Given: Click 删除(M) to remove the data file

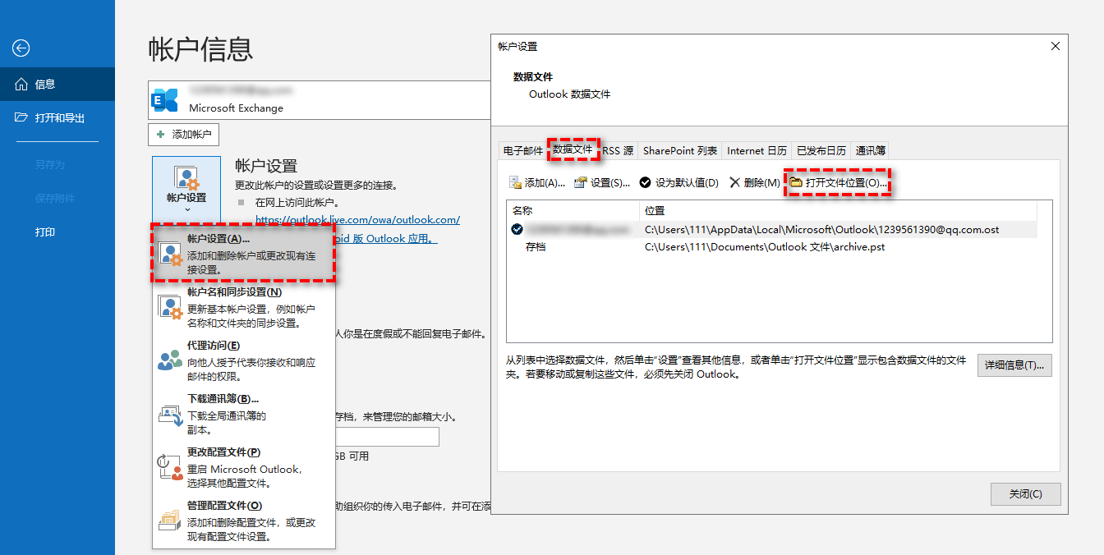Looking at the screenshot, I should 754,182.
